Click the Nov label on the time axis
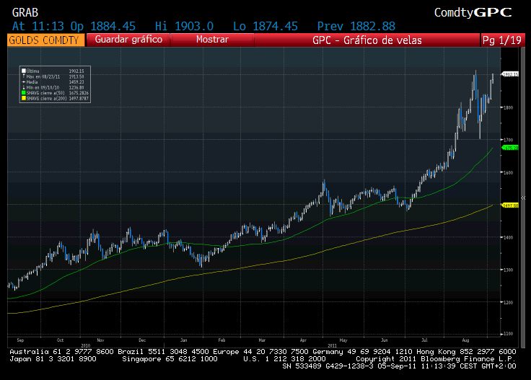 (x=100, y=340)
